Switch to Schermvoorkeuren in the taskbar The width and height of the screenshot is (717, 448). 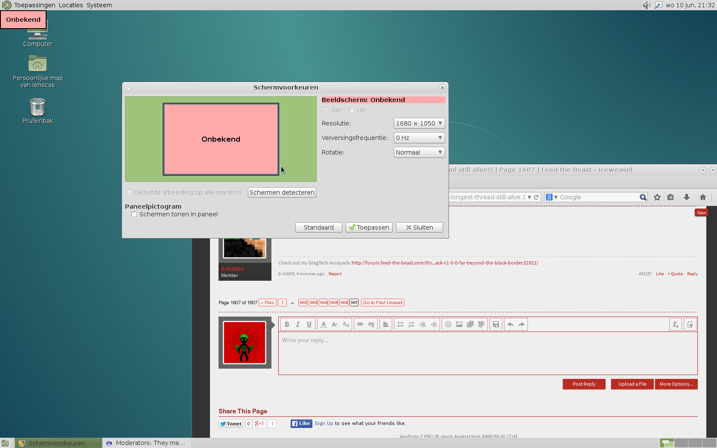[59, 443]
